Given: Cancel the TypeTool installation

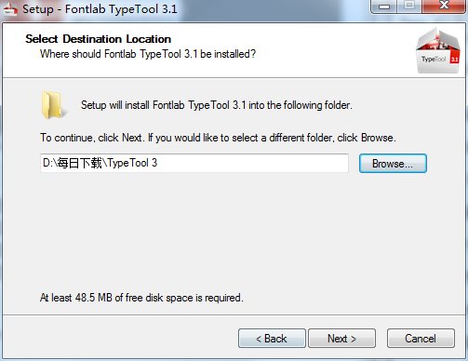Looking at the screenshot, I should [x=421, y=339].
